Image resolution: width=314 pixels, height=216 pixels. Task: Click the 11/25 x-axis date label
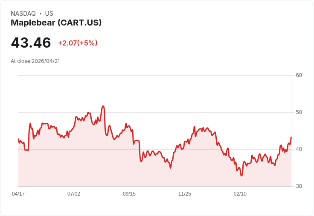coord(185,193)
